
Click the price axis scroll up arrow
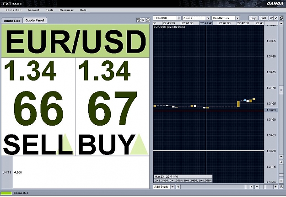point(281,23)
